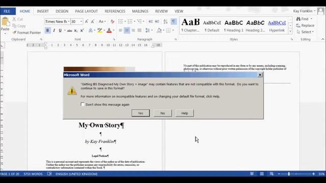The image size is (326, 183).
Task: Switch to VIEW tab
Action: point(179,11)
